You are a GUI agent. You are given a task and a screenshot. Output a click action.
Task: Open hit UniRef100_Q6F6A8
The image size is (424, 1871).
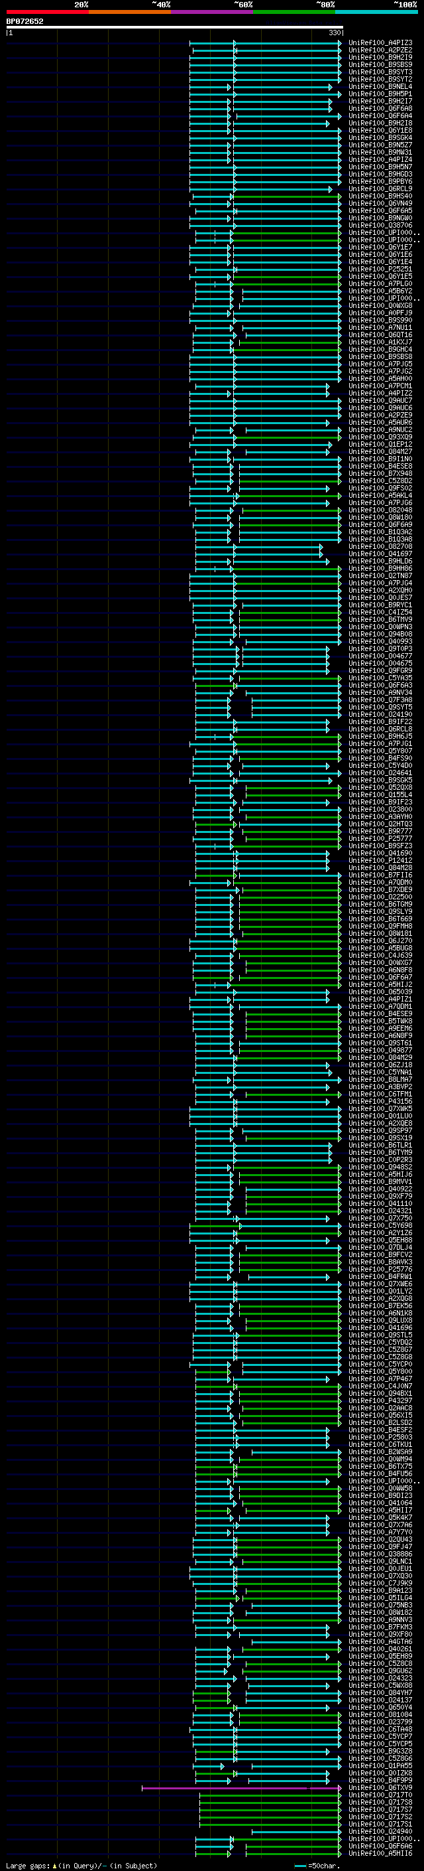pyautogui.click(x=380, y=108)
